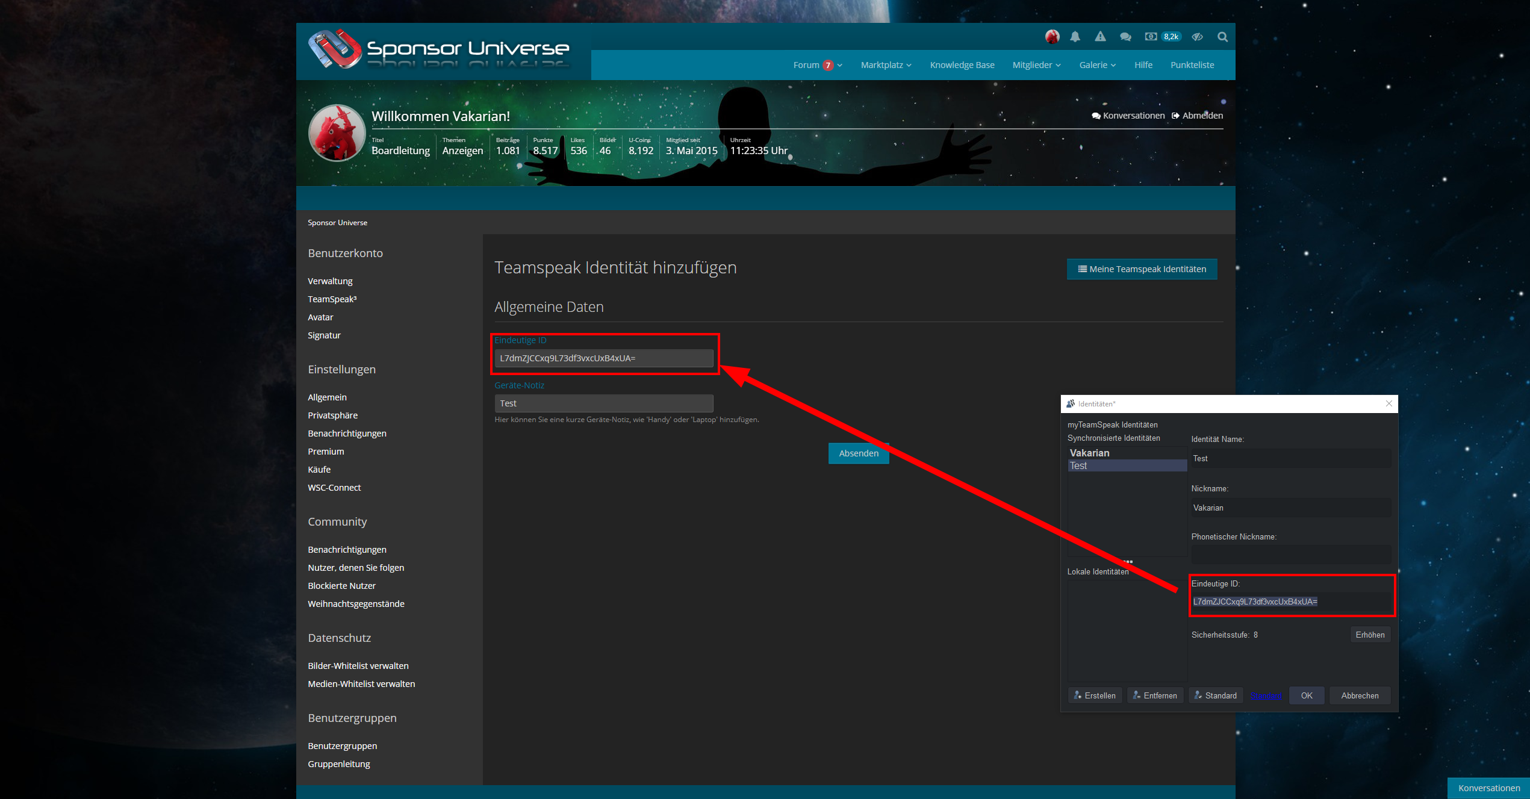Open notifications bell icon

pos(1075,37)
